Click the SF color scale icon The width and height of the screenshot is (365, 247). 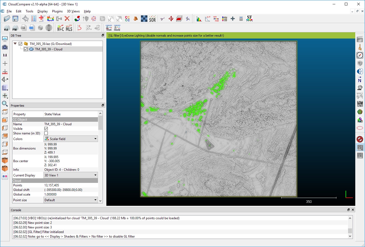pyautogui.click(x=249, y=19)
